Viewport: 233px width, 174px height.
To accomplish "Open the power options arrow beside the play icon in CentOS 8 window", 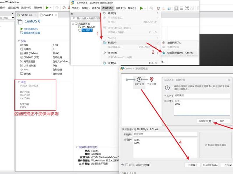I will [145, 8].
